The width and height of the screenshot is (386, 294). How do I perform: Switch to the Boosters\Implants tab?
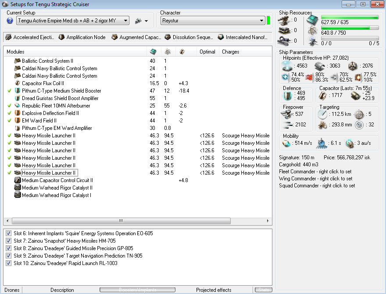(137, 290)
